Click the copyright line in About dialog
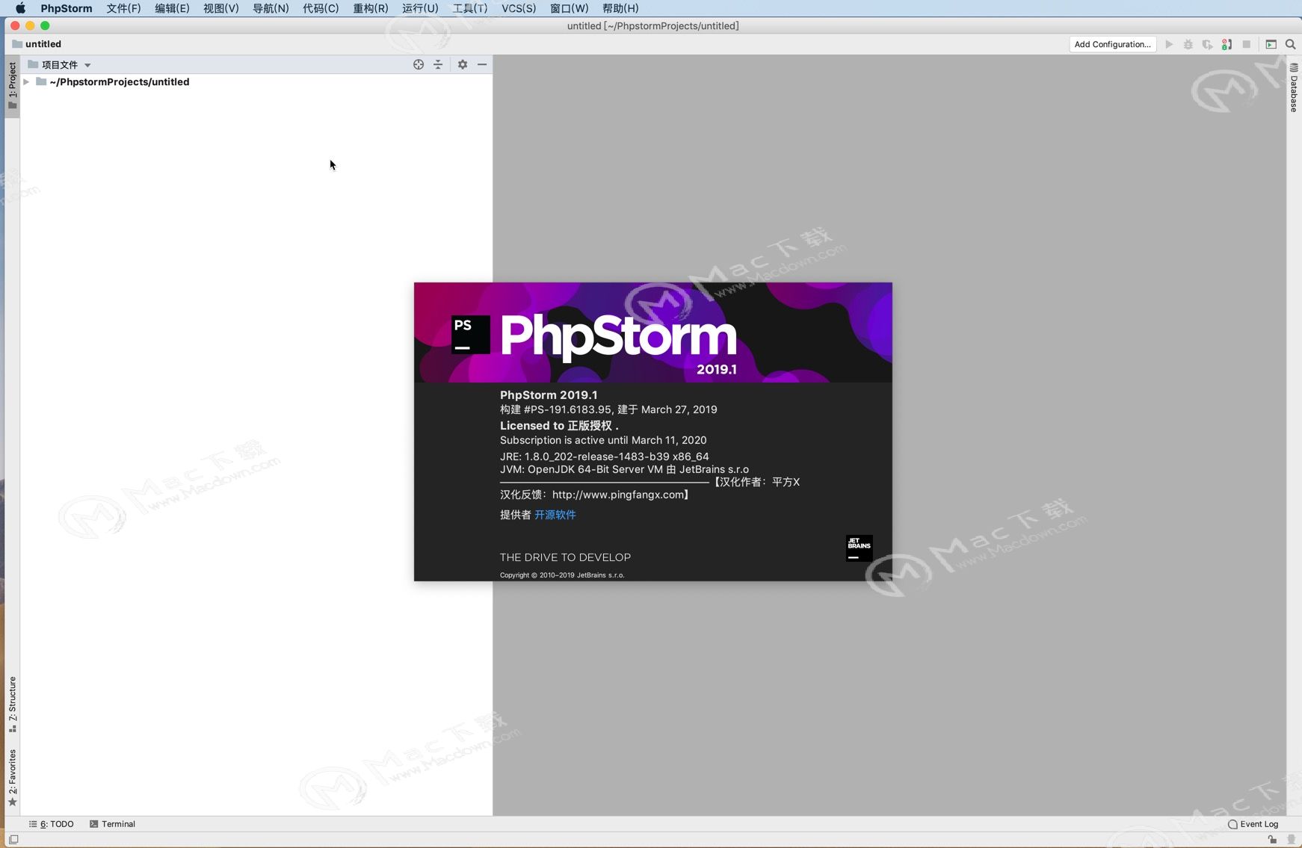The width and height of the screenshot is (1302, 848). [562, 575]
